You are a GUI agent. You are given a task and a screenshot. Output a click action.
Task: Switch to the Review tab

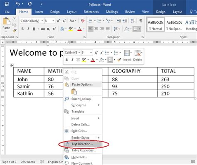click(130, 12)
